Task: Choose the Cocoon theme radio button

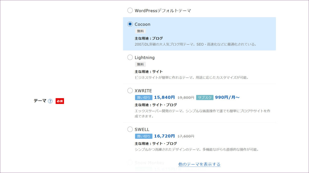Action: (130, 24)
